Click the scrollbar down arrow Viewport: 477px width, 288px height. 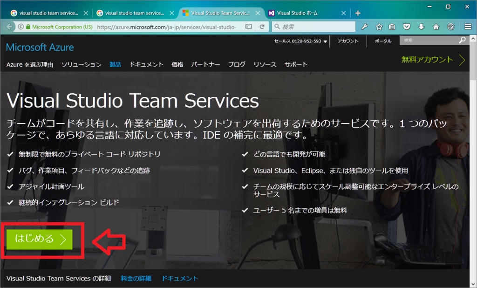click(x=473, y=284)
